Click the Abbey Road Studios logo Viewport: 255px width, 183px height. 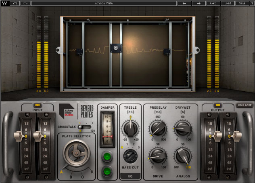[67, 111]
